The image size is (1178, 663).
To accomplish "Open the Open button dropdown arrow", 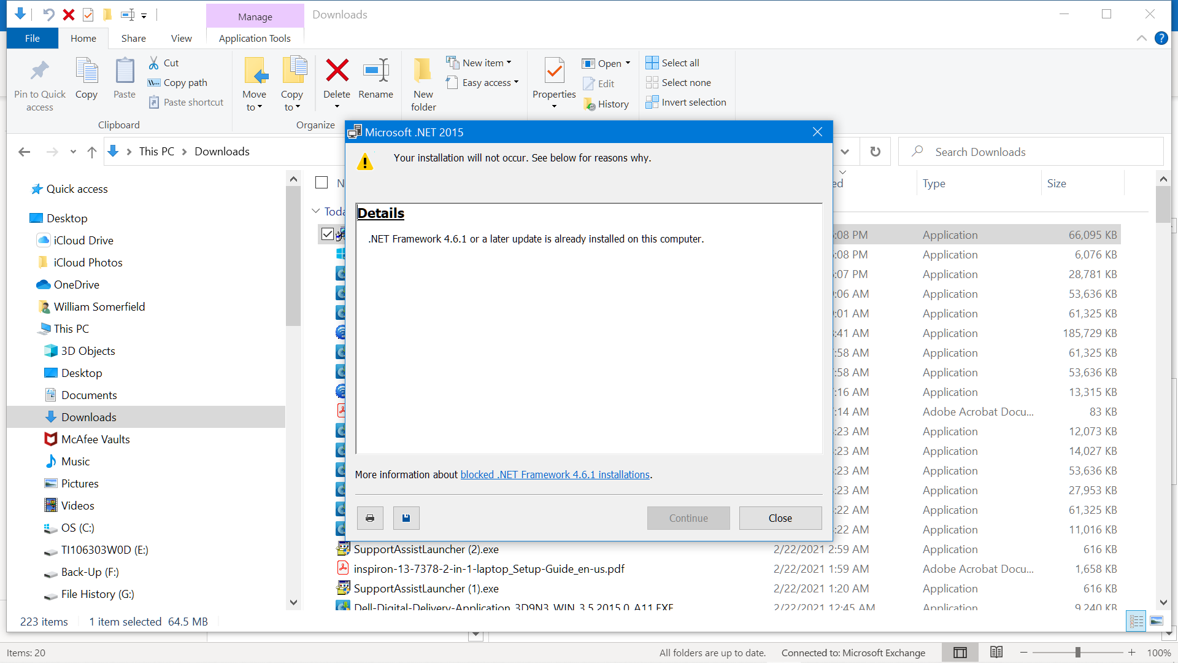I will point(628,63).
